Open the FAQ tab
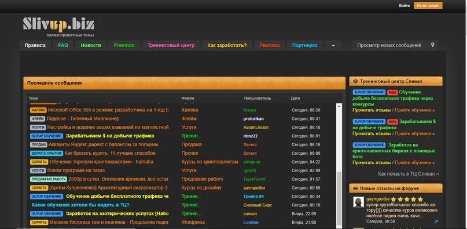The height and width of the screenshot is (229, 467). pos(63,45)
